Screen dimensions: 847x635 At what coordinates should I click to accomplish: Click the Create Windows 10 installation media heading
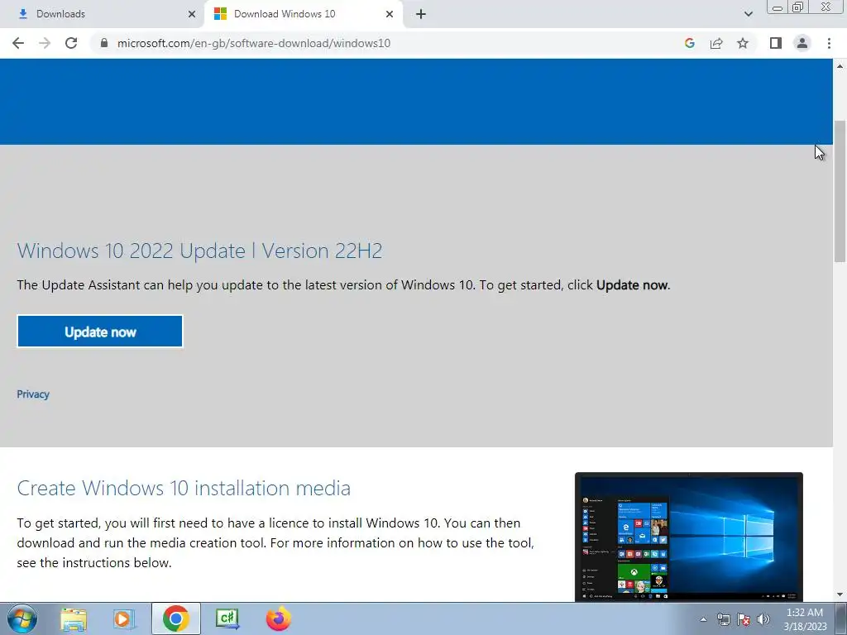click(x=184, y=488)
